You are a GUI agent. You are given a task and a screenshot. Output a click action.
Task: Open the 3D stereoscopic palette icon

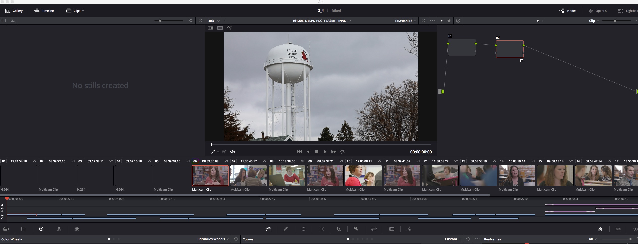coord(392,229)
